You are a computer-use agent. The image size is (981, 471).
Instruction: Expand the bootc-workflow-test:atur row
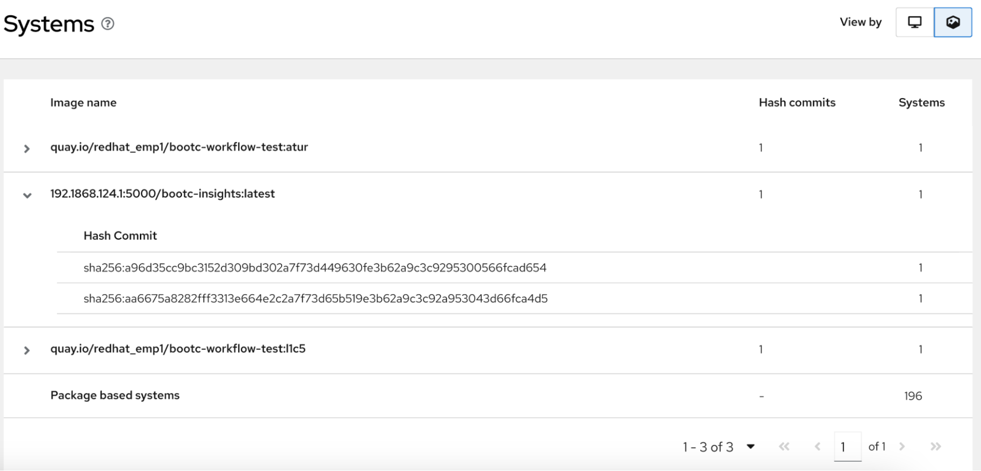pos(27,148)
